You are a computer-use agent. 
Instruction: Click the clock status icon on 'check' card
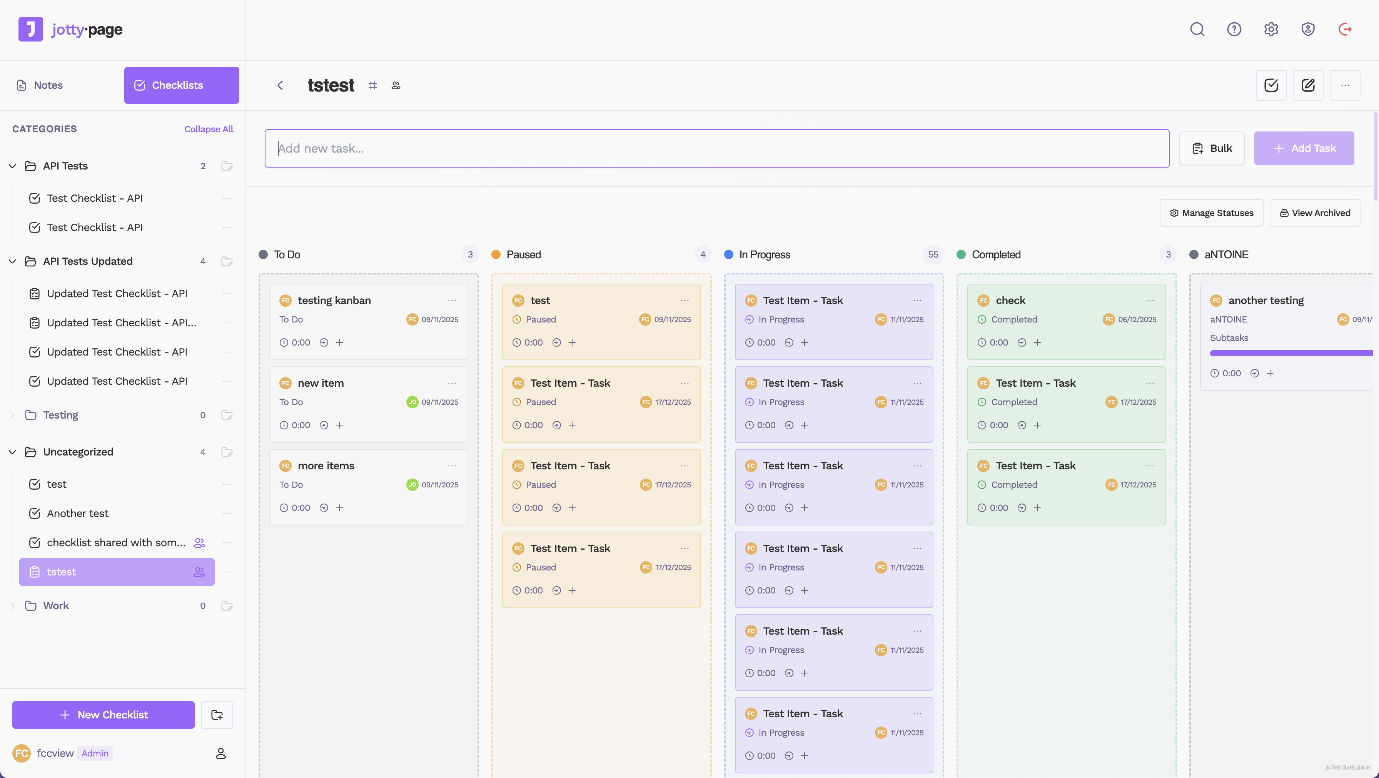pos(982,320)
